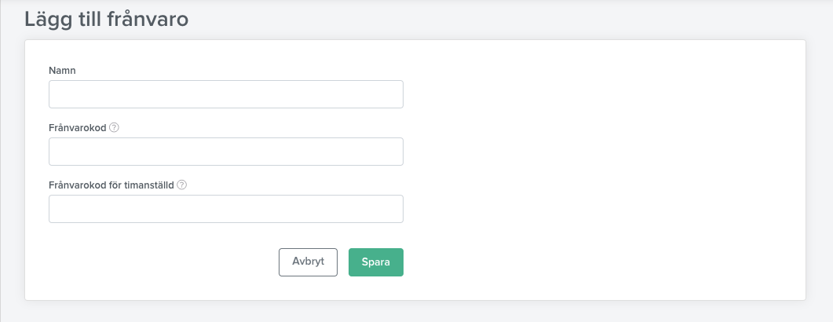Click the Frånvarokod för timanställd label
This screenshot has width=833, height=322.
tap(111, 185)
